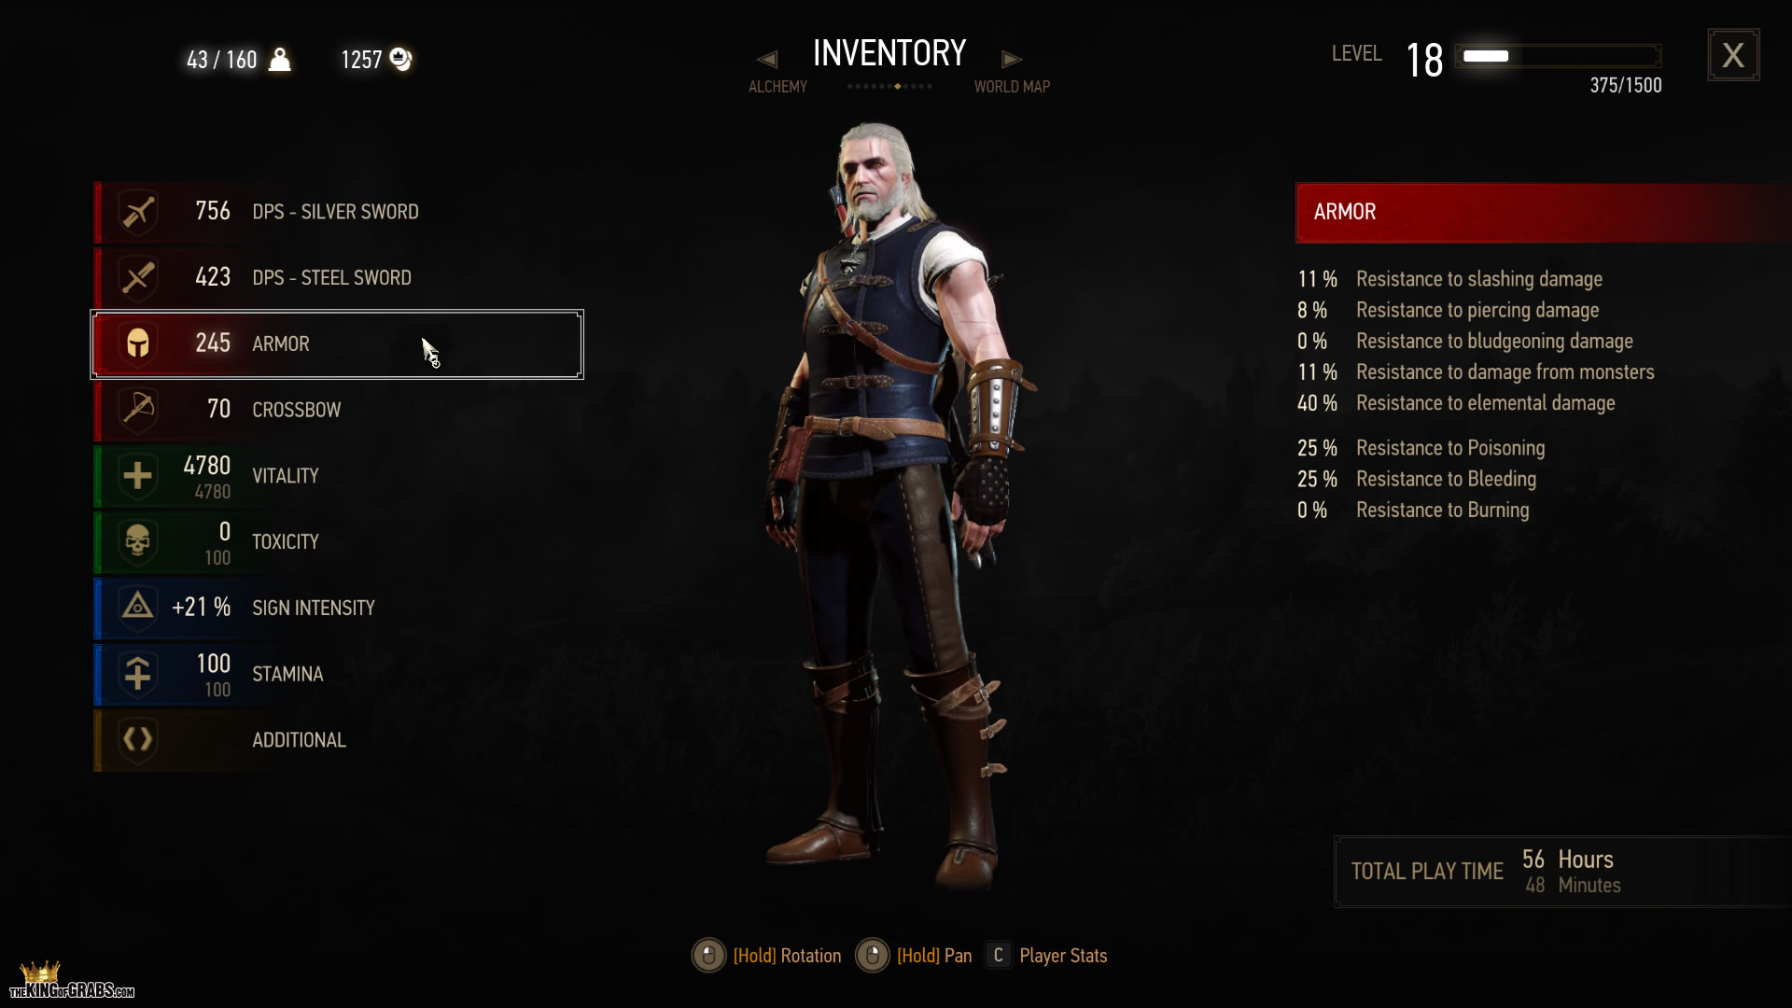Click the coin currency icon
The width and height of the screenshot is (1792, 1008).
pos(400,59)
